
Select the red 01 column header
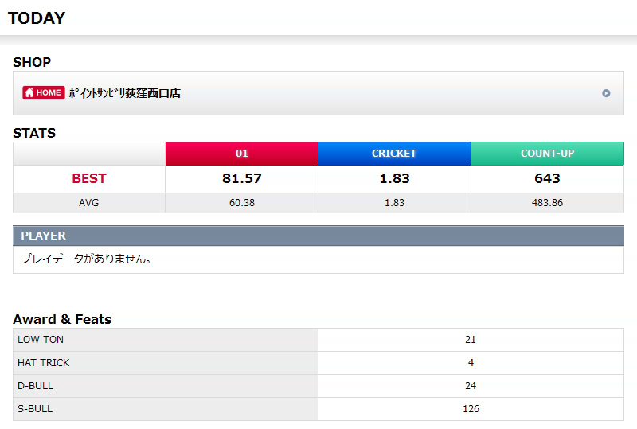(241, 154)
